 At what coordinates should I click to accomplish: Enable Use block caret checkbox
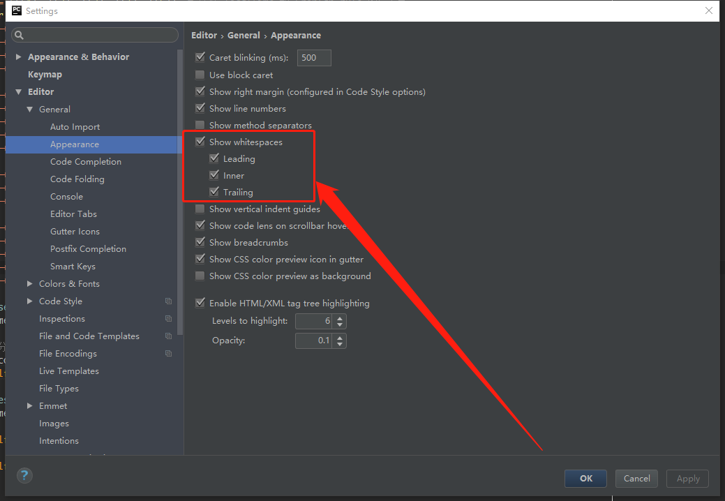click(200, 75)
